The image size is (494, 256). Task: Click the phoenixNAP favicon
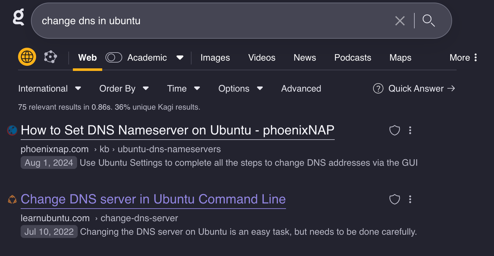[12, 130]
